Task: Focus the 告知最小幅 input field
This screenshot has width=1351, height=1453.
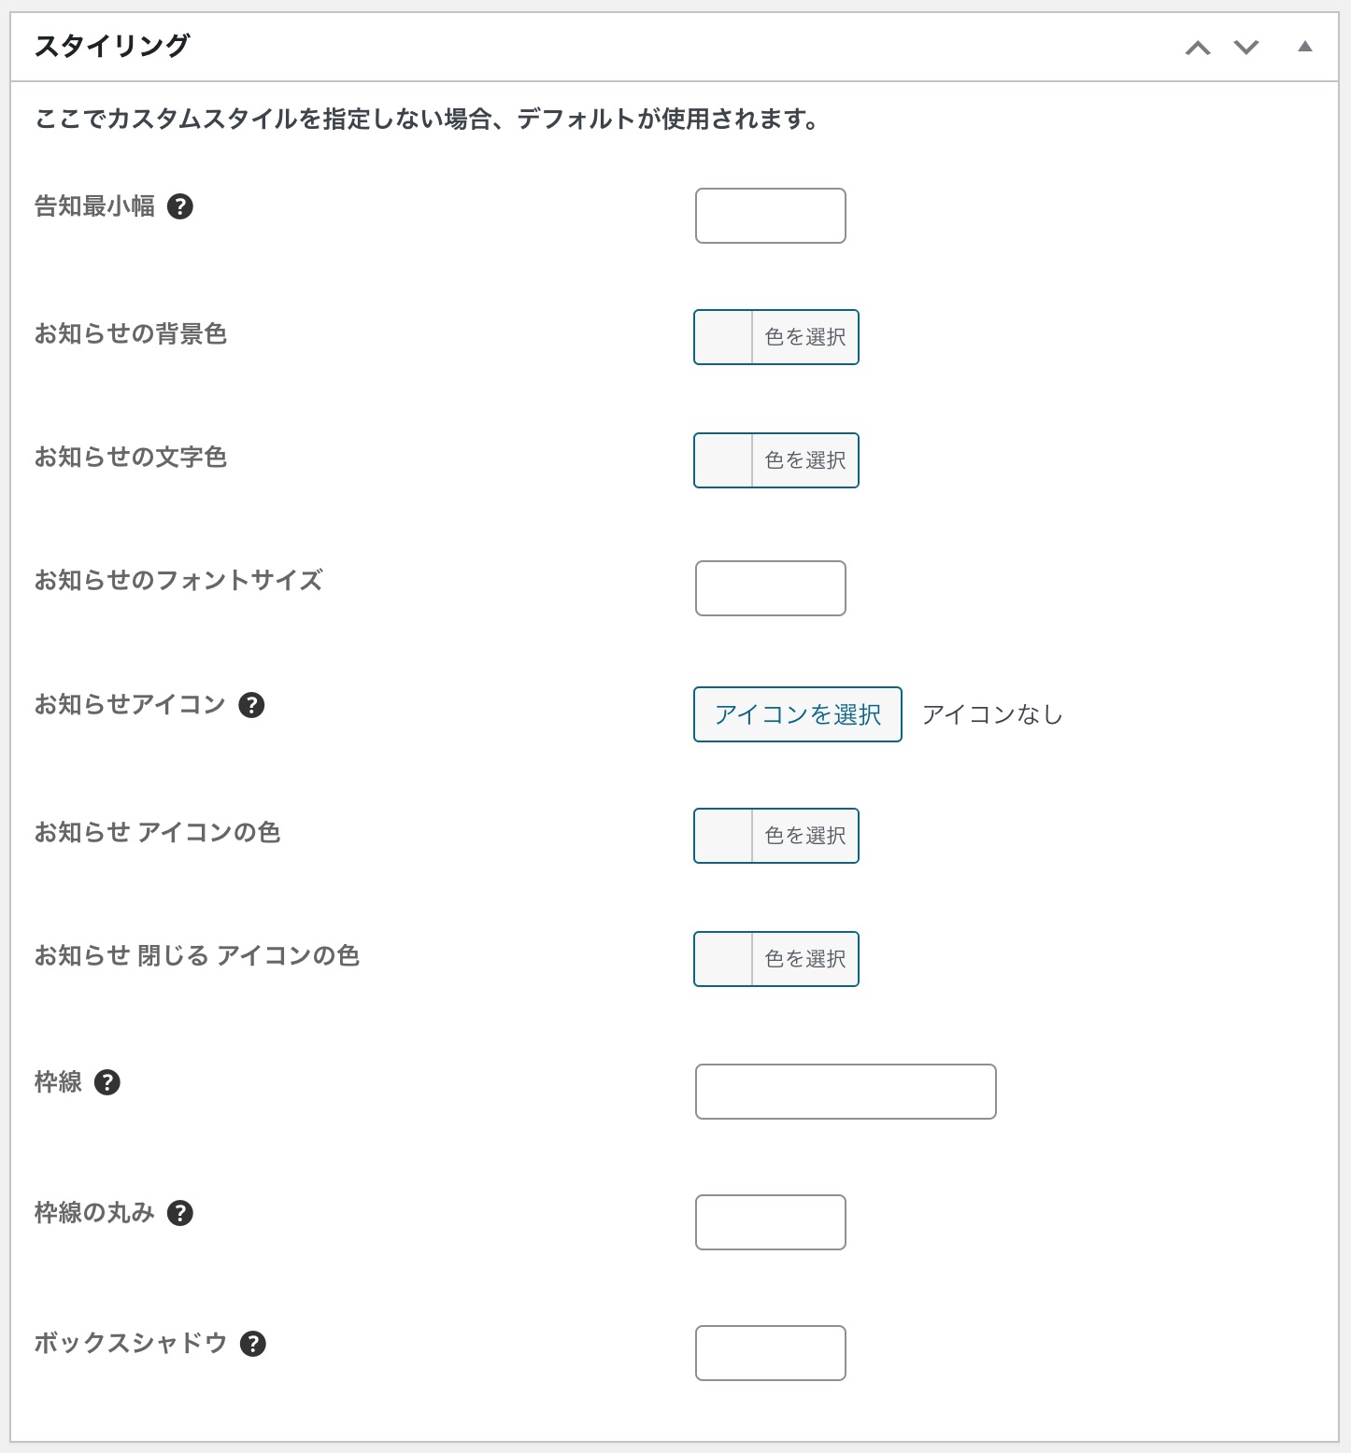Action: click(x=770, y=216)
